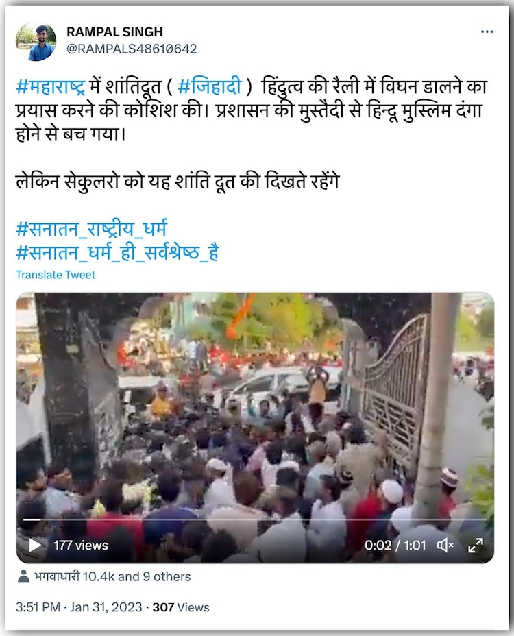The width and height of the screenshot is (514, 636).
Task: Click the 177 views video counter
Action: [x=81, y=545]
